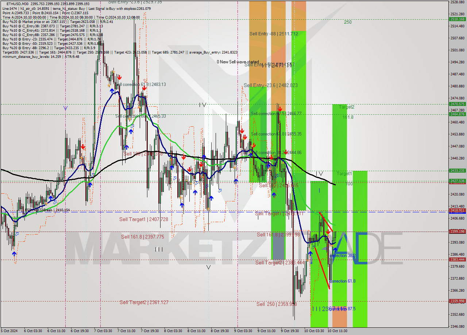The image size is (467, 335).
Task: Click the '161.8' label under Target2
Action: pyautogui.click(x=348, y=117)
